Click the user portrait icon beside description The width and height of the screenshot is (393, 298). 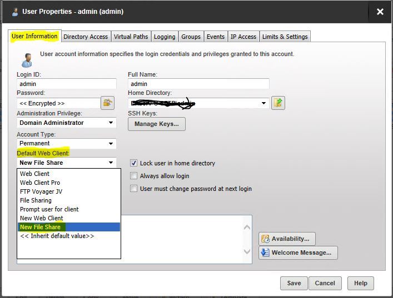coord(27,60)
